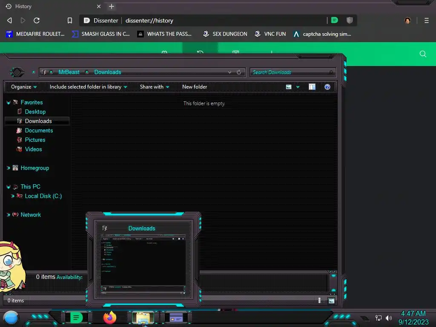Expand the Network node
The height and width of the screenshot is (327, 436).
tap(9, 215)
